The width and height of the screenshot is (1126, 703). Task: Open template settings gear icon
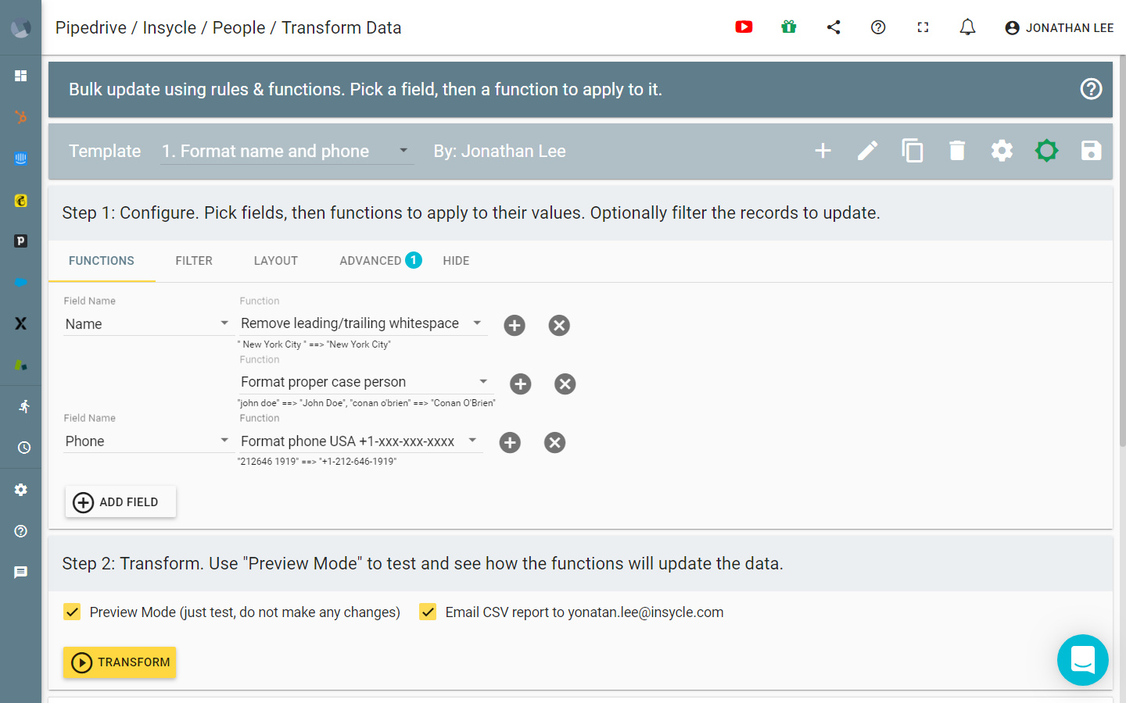(x=1002, y=151)
